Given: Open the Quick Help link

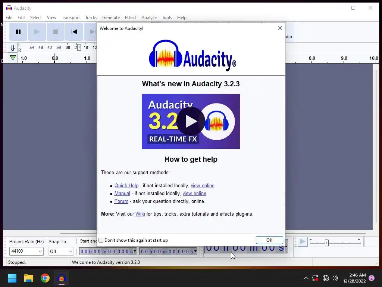Looking at the screenshot, I should pyautogui.click(x=126, y=185).
